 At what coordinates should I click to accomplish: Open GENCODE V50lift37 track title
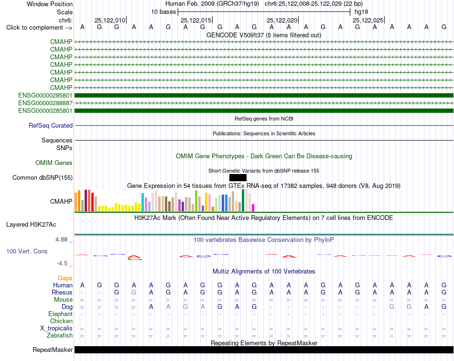[264, 35]
